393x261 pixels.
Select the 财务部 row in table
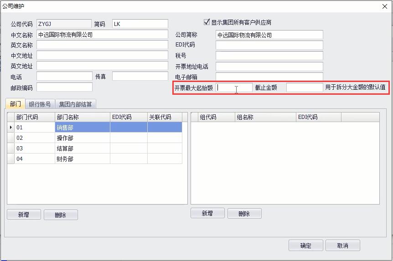[82, 159]
